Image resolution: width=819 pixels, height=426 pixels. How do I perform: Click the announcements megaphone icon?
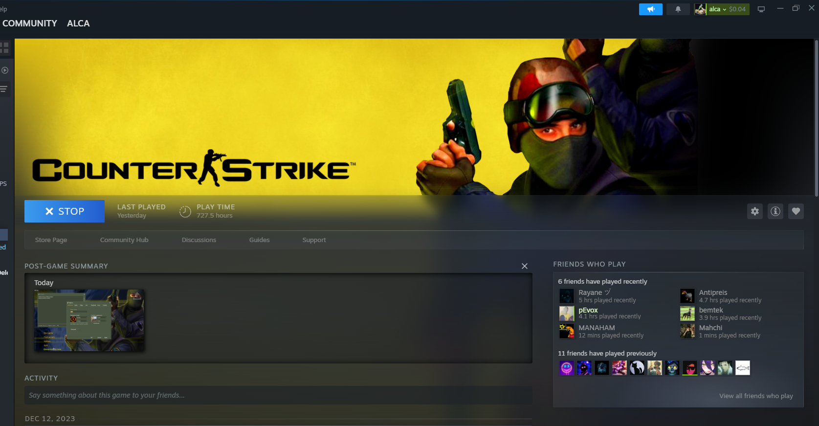pyautogui.click(x=650, y=9)
